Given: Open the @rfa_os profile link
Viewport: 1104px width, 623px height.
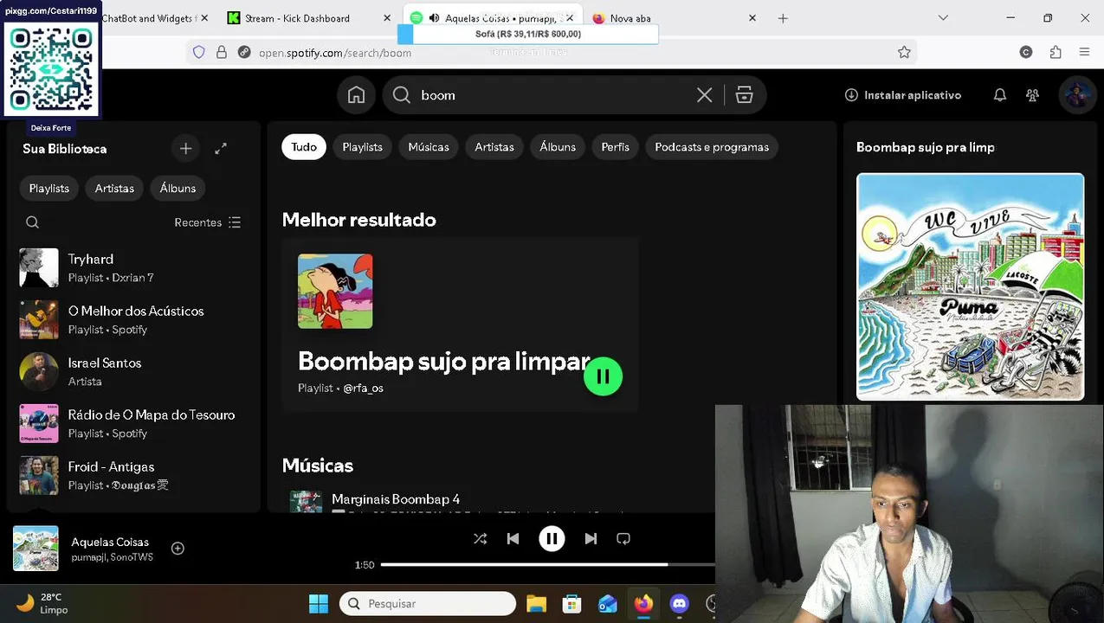Looking at the screenshot, I should (x=363, y=389).
